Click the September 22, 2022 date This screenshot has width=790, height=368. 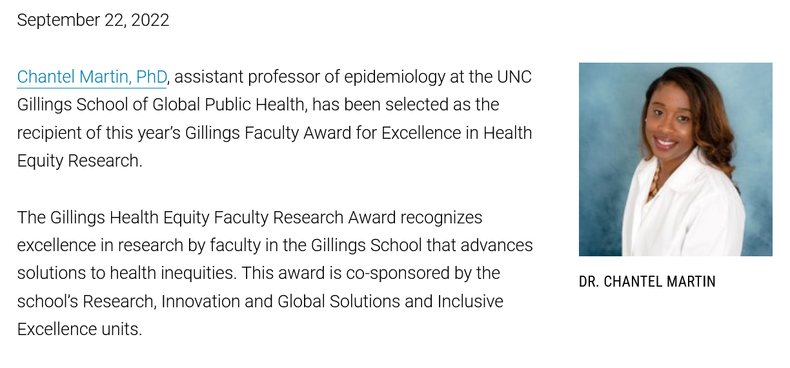point(93,20)
